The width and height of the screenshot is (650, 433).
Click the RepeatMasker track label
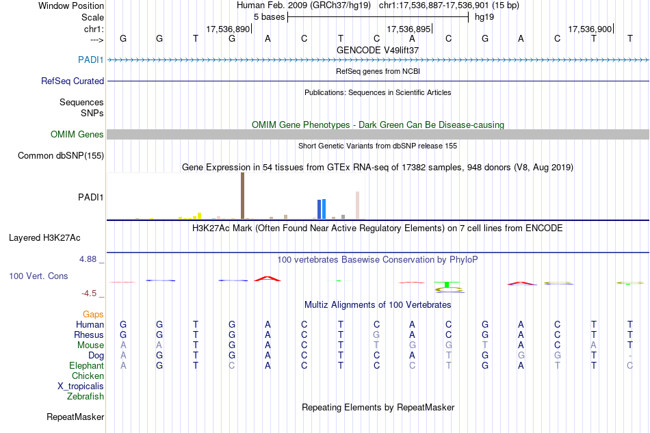click(75, 417)
